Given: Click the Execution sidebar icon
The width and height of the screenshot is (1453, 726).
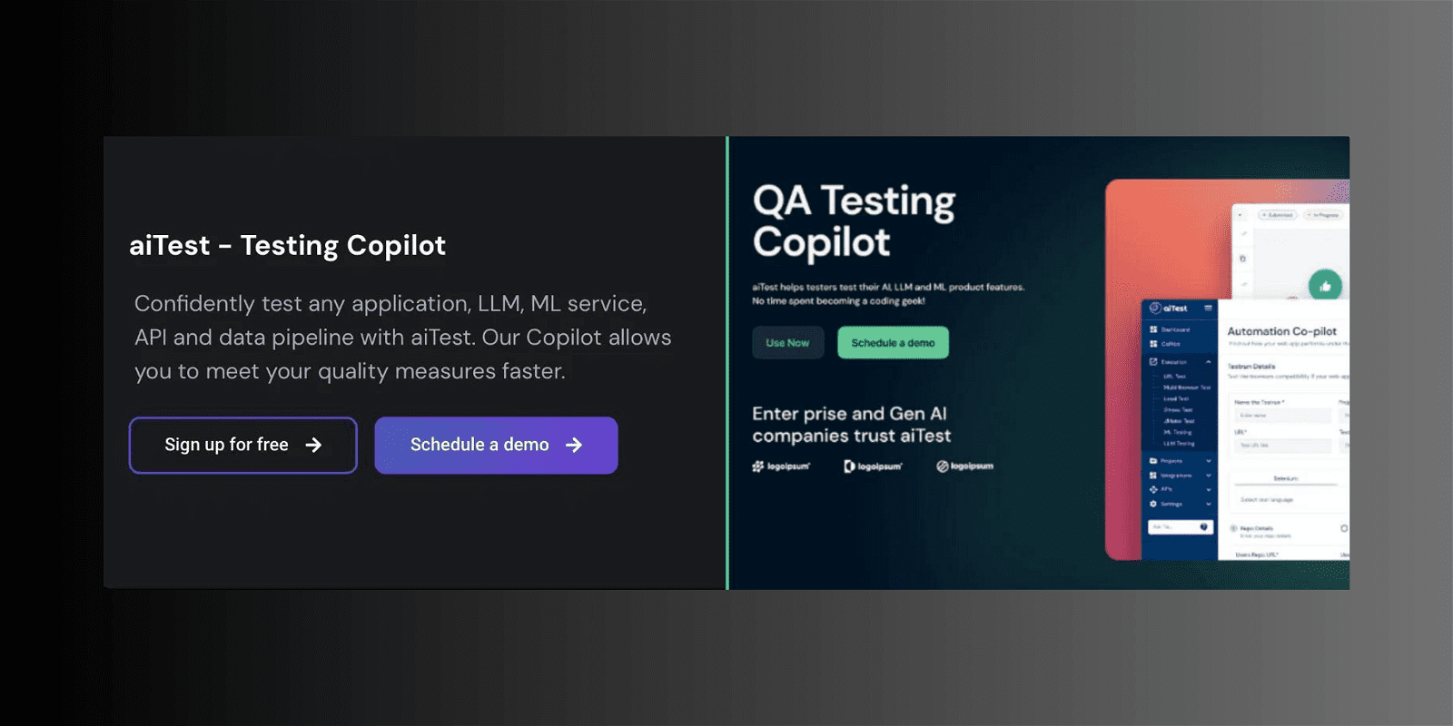Looking at the screenshot, I should (1152, 361).
